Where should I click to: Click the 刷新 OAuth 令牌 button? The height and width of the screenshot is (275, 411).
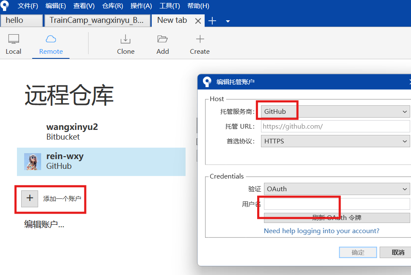click(337, 218)
